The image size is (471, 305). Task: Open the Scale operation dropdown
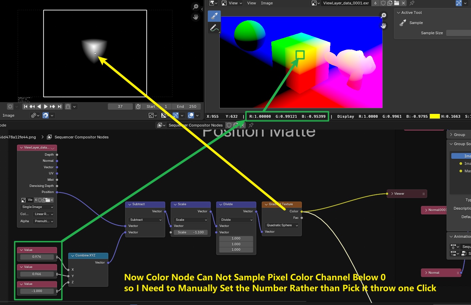[x=191, y=220]
